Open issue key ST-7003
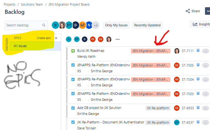The height and width of the screenshot is (130, 210). pyautogui.click(x=188, y=94)
